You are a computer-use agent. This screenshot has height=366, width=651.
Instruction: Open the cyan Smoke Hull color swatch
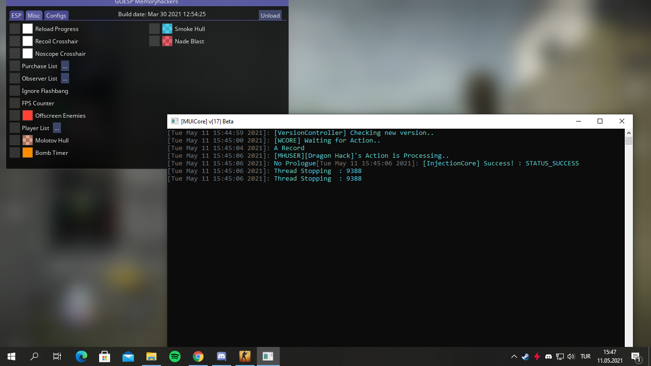tap(167, 29)
